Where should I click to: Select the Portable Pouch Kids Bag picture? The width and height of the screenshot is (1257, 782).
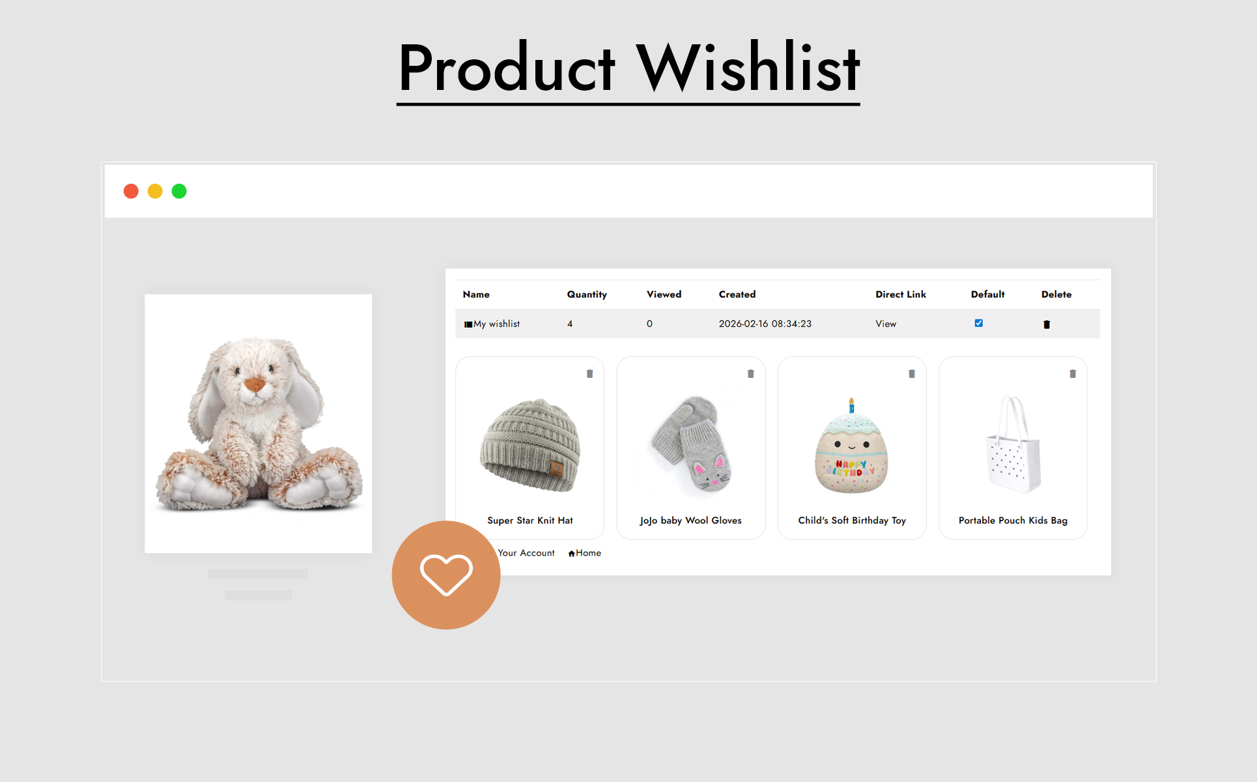[x=1013, y=444]
